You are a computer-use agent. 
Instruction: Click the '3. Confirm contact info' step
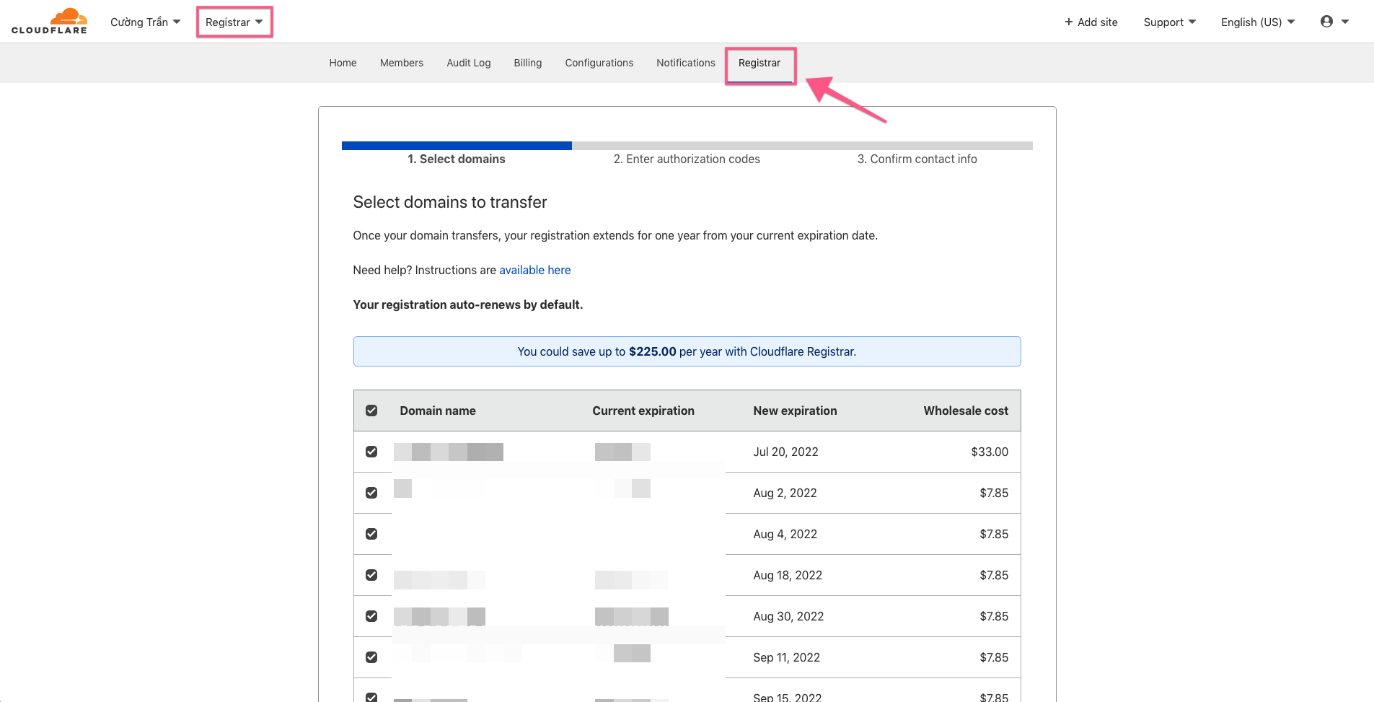tap(917, 159)
